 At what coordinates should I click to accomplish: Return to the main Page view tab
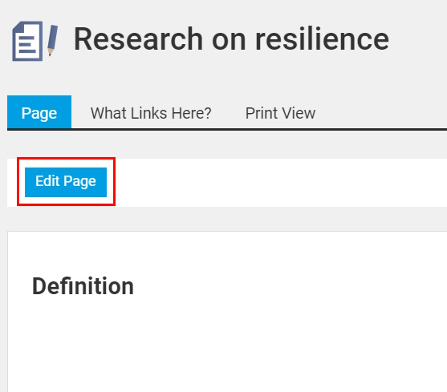click(x=39, y=112)
